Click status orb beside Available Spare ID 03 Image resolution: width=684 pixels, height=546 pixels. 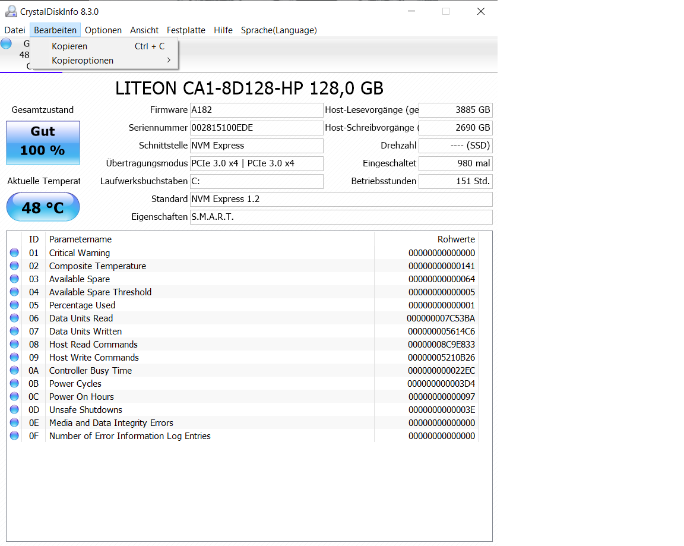(14, 279)
